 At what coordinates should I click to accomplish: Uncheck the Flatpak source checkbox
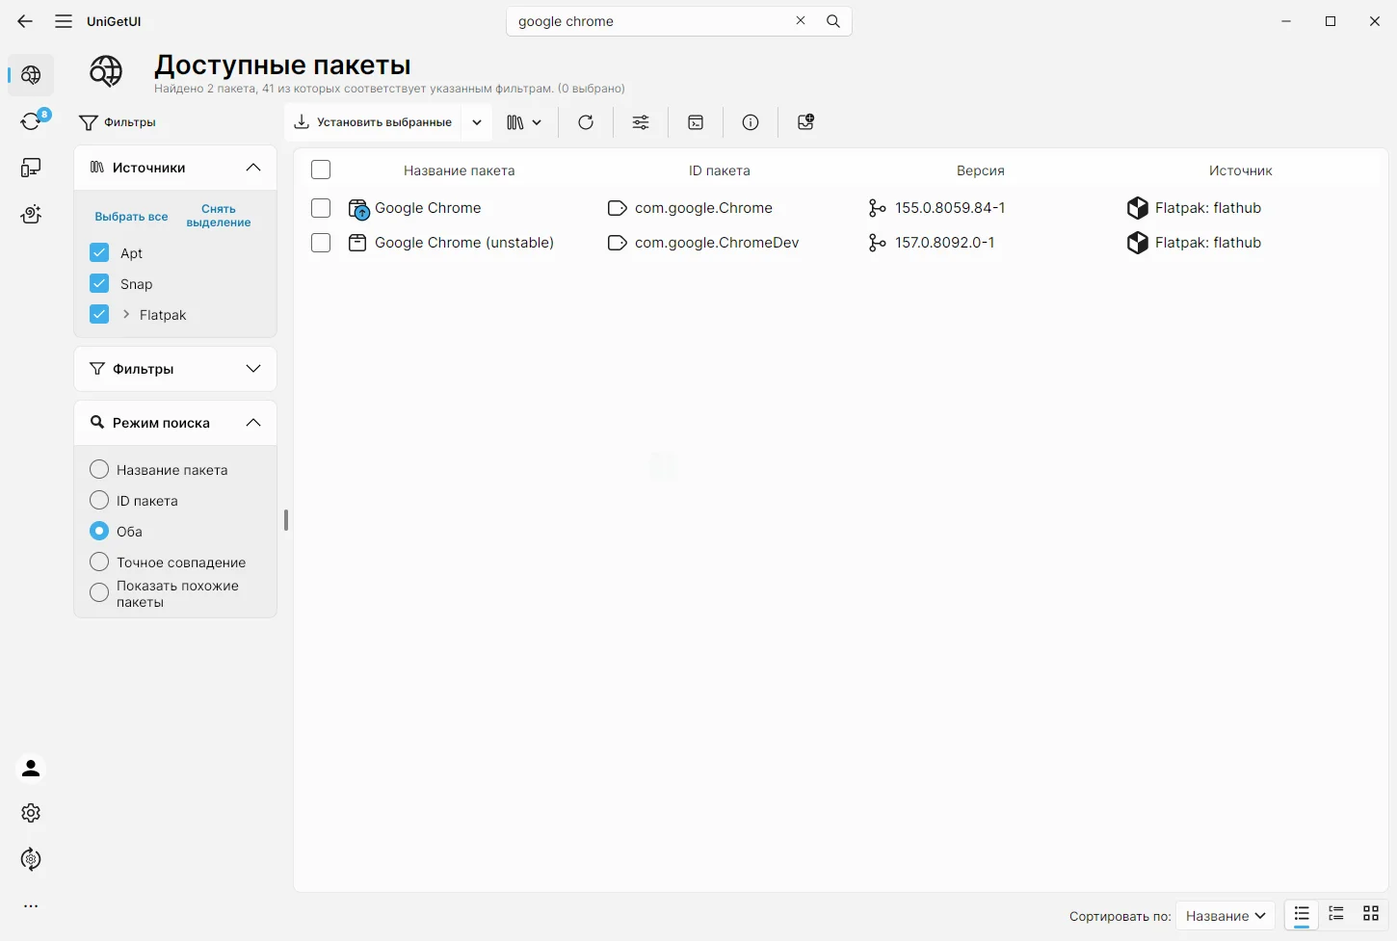click(99, 314)
